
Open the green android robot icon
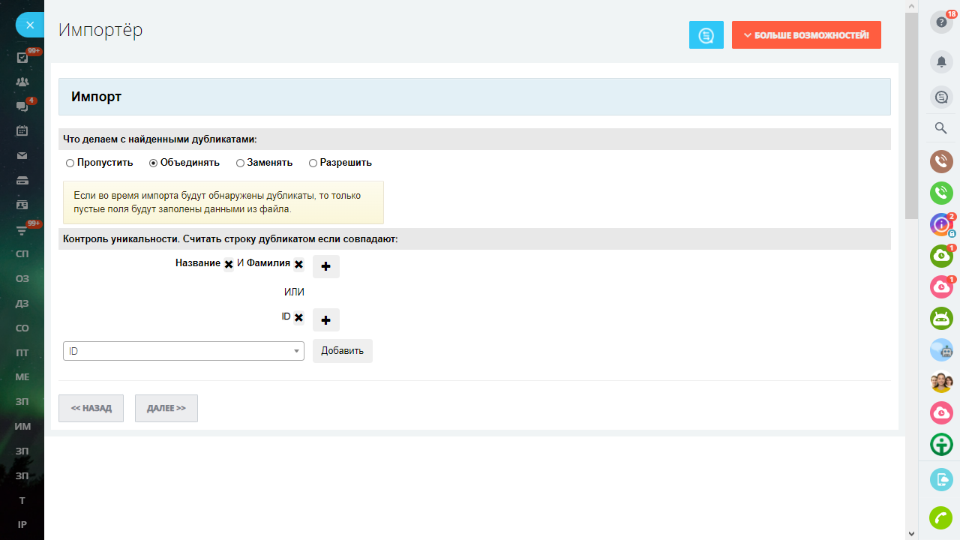[941, 319]
